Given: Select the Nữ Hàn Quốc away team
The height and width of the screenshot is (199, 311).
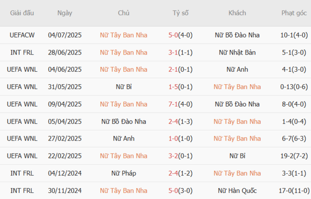Looking at the screenshot, I should (237, 190).
